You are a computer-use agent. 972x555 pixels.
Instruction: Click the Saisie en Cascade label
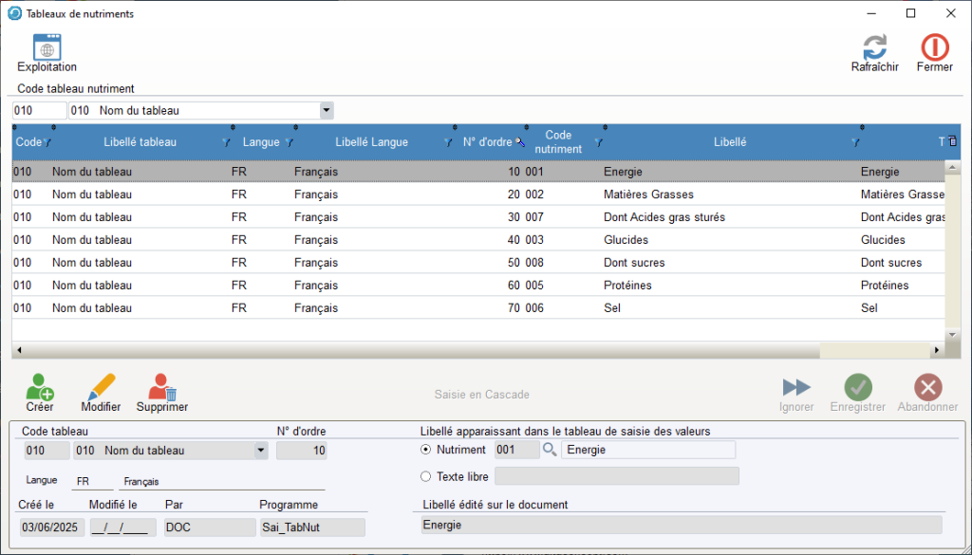click(481, 395)
